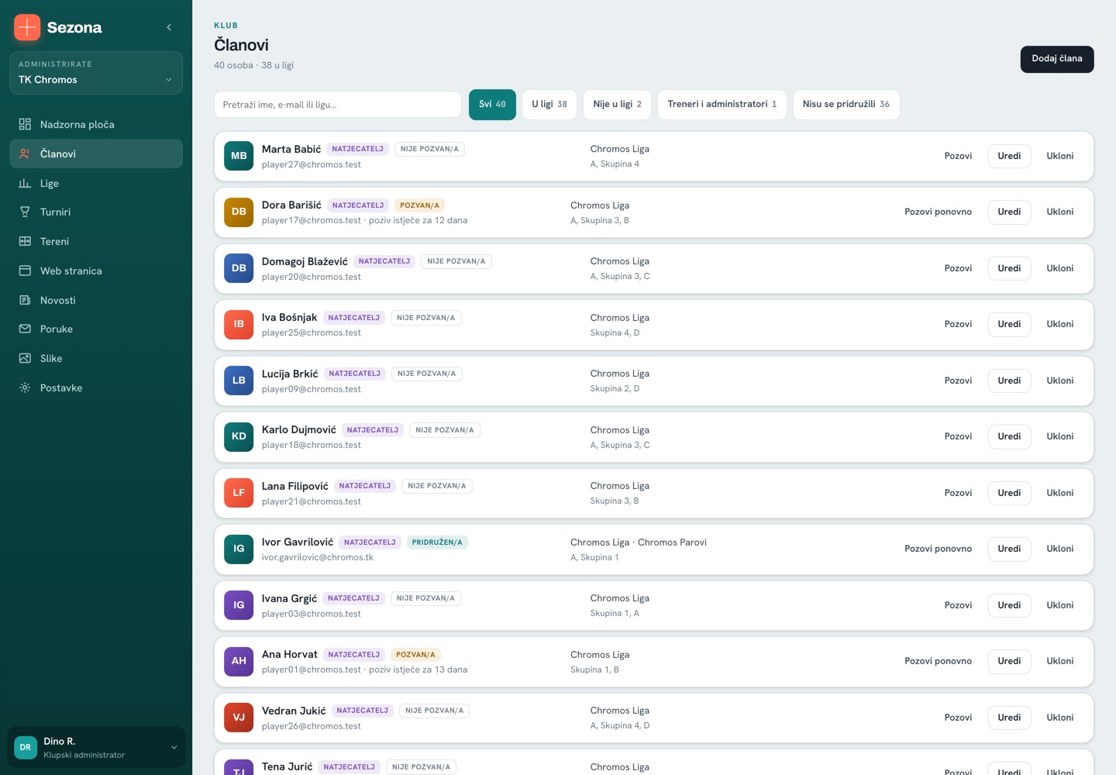Click Pozovi ponovno for Ivor Gavrilović
Screen dimensions: 1116x775
tap(938, 549)
